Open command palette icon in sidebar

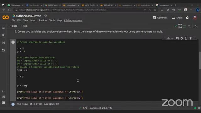3,97
